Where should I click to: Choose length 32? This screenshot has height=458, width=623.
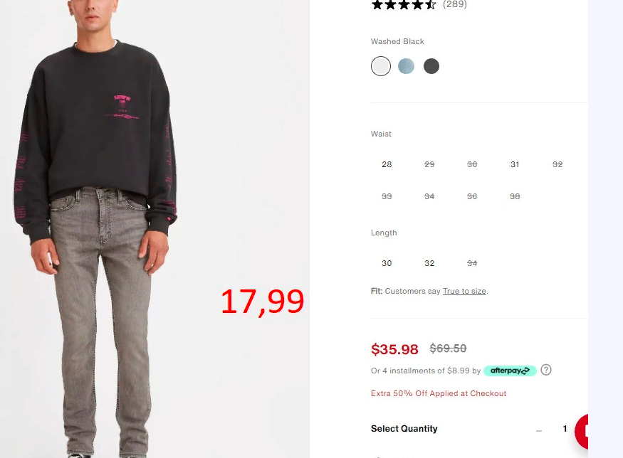coord(429,263)
